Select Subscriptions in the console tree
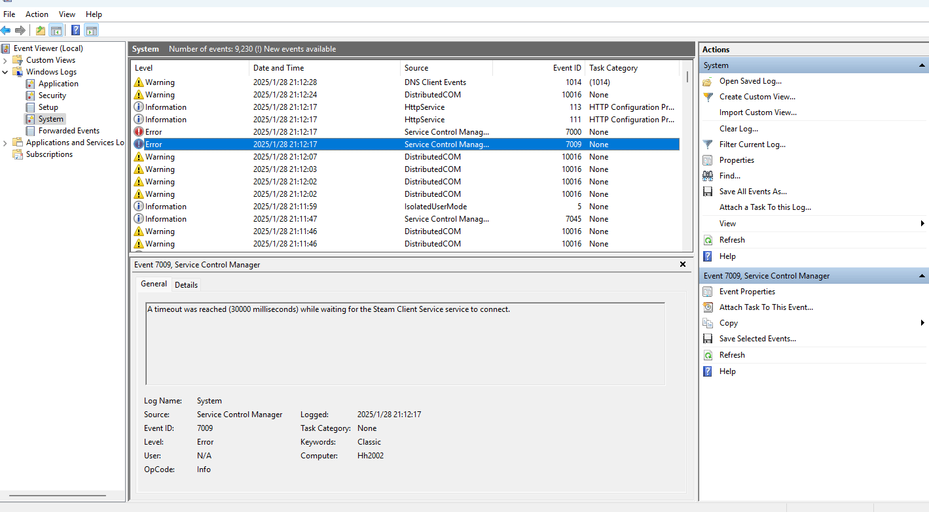The height and width of the screenshot is (512, 929). [49, 154]
